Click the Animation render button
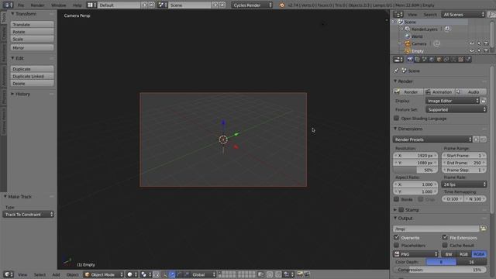 [439, 92]
